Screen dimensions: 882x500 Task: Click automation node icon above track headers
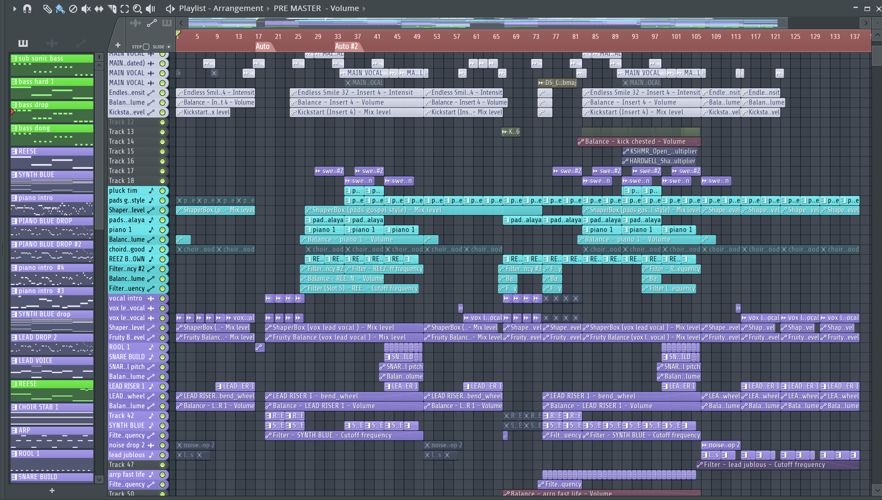point(152,23)
